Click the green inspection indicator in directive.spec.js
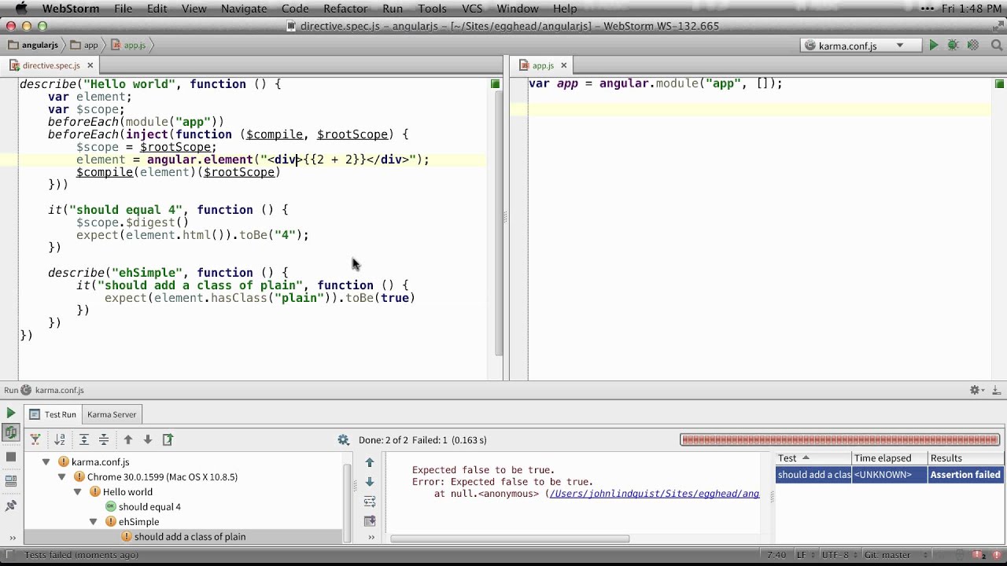The image size is (1007, 566). (x=495, y=83)
